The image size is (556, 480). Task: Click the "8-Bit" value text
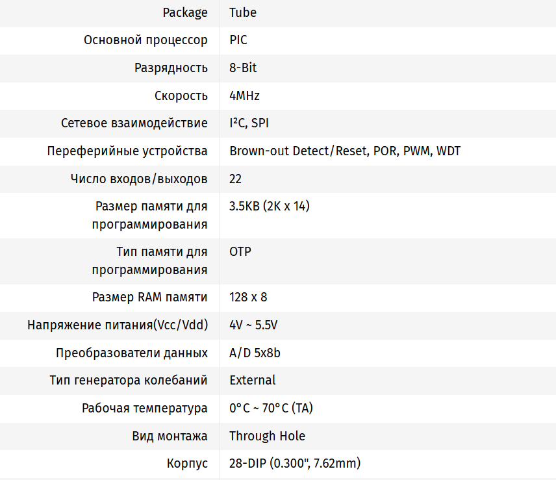point(243,68)
